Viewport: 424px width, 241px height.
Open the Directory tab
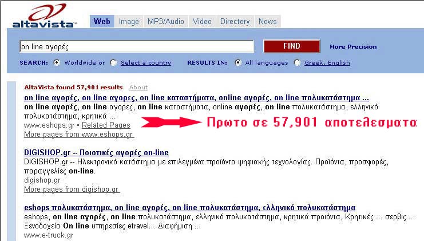tap(235, 22)
